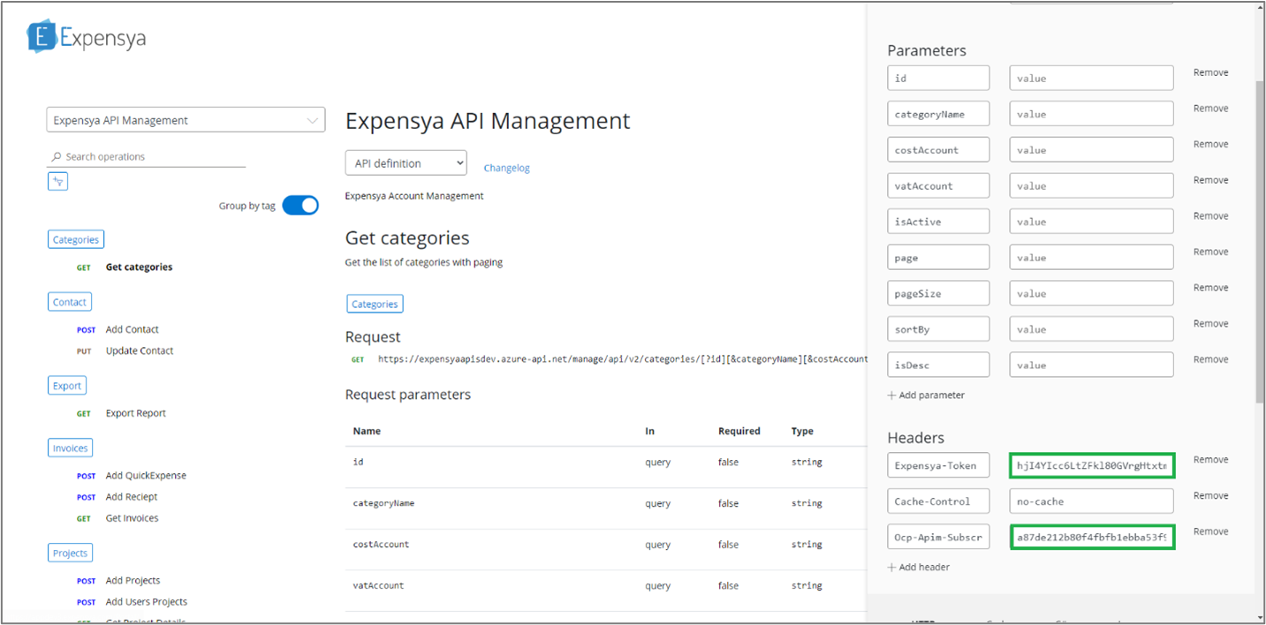The height and width of the screenshot is (625, 1266).
Task: Open the Add QuickExpense operation
Action: tap(146, 476)
